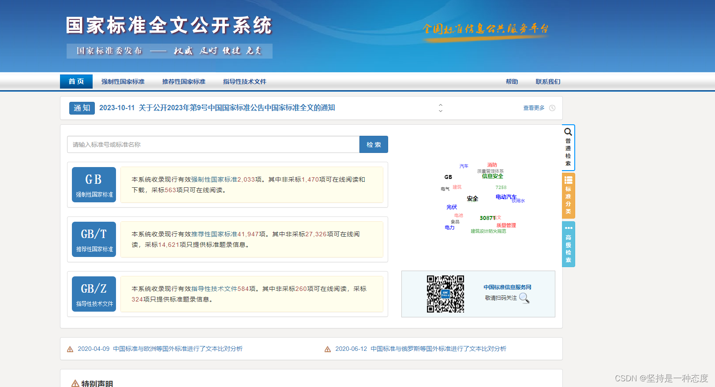Click the magnifier icon next to 敬请扫码关注
Screen dimensions: 715x387
tap(524, 298)
